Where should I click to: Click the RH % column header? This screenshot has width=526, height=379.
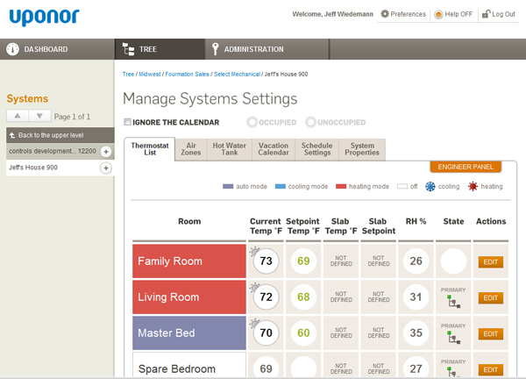tap(416, 222)
